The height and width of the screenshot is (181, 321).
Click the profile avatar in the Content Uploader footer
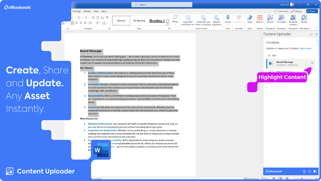pos(315,171)
